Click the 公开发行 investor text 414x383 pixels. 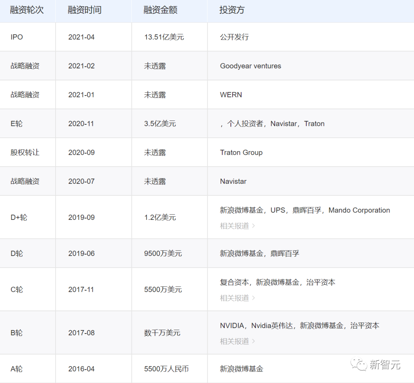pyautogui.click(x=235, y=37)
